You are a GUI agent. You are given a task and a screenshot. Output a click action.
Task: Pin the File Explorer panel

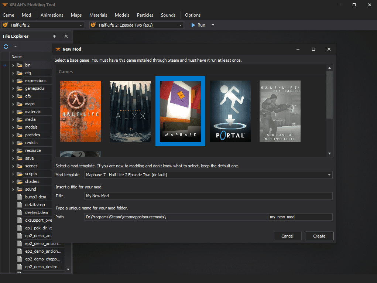(54, 36)
